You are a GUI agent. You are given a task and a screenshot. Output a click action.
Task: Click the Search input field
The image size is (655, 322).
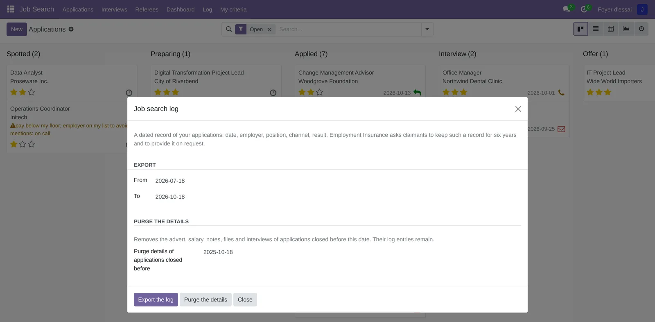[x=349, y=29]
